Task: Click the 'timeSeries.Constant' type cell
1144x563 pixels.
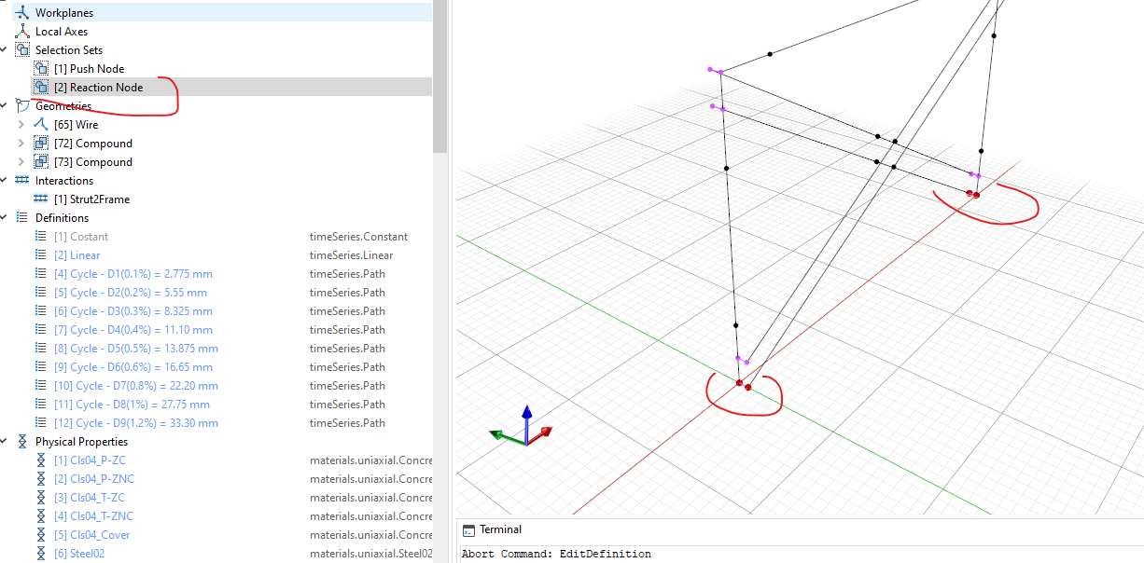Action: [358, 236]
